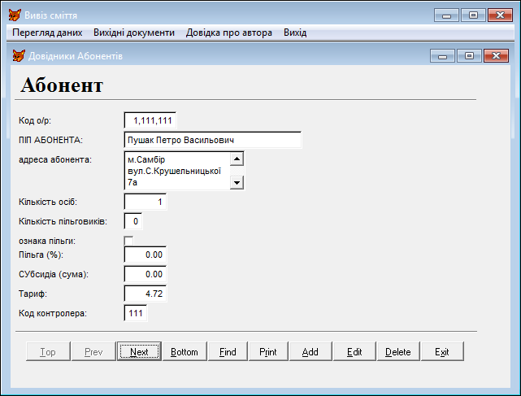Minimize the Вивіз сміття main window
Screen dimensions: 521x396
tap(446, 15)
